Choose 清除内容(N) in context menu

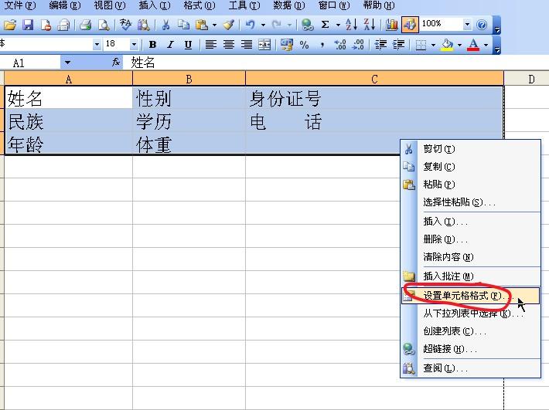click(x=470, y=257)
